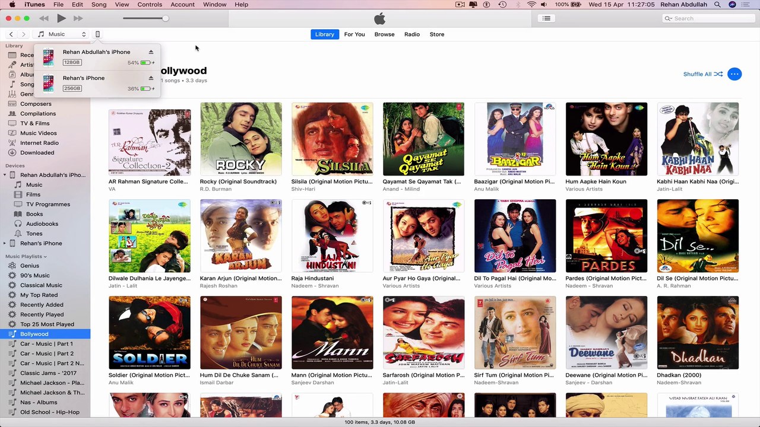This screenshot has height=427, width=760.
Task: Open the Controls menu
Action: point(150,5)
